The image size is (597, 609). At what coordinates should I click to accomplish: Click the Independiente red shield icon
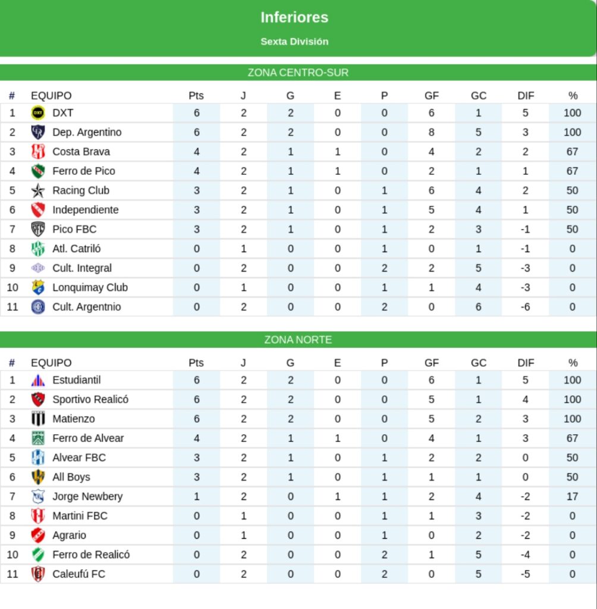[38, 210]
